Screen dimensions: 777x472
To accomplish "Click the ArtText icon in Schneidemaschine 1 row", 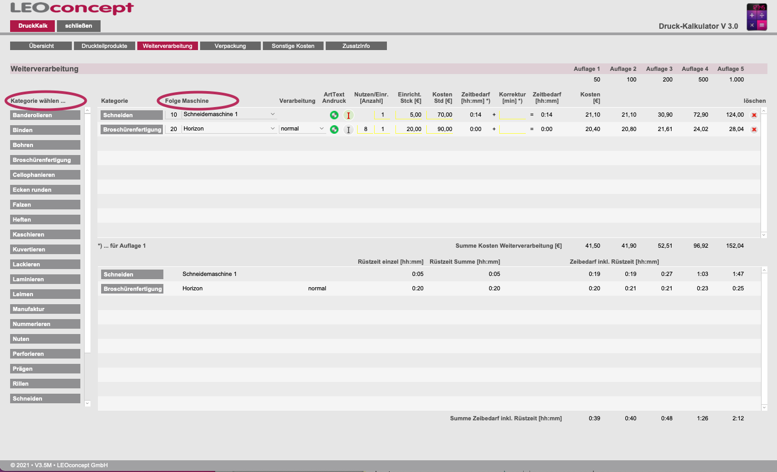I will (349, 115).
